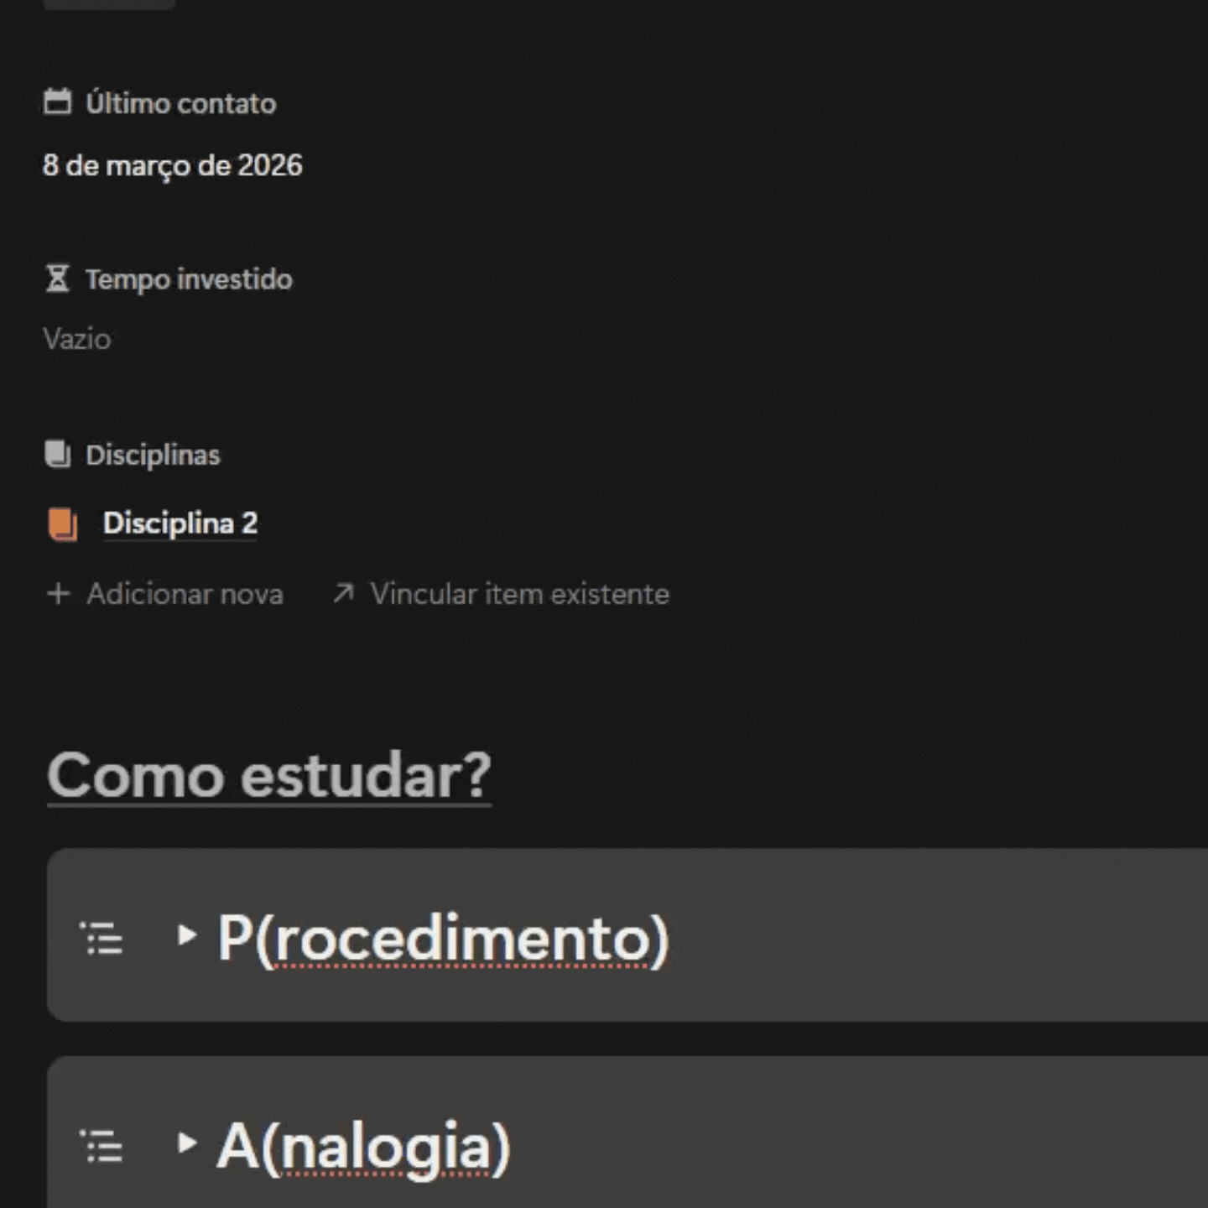Expand the A(nalogia) toggle triangle
1208x1208 pixels.
click(x=186, y=1143)
